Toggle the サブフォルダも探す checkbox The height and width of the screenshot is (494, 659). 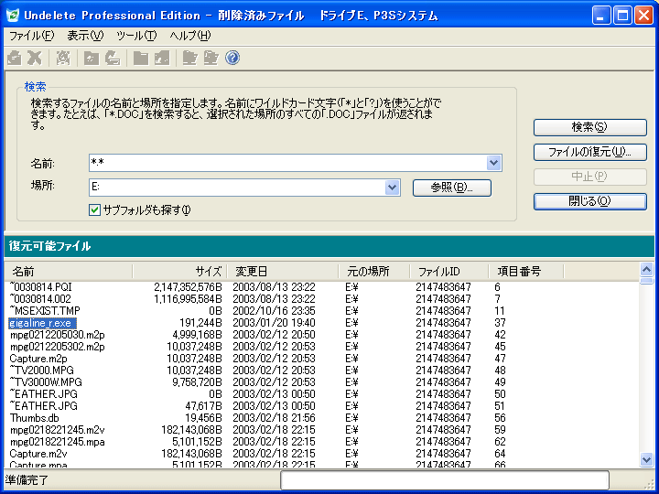pos(94,210)
